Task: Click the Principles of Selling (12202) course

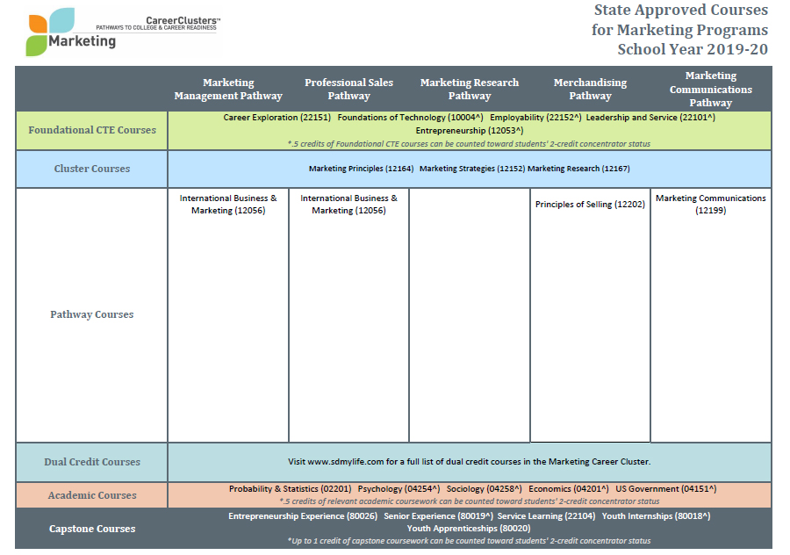Action: (x=590, y=205)
